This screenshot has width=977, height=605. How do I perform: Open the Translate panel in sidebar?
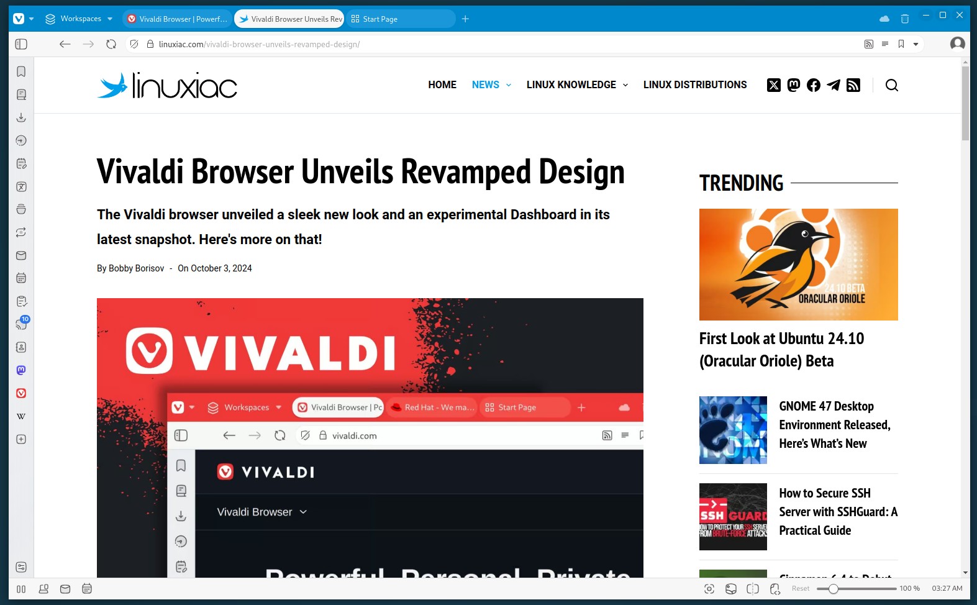click(x=21, y=186)
